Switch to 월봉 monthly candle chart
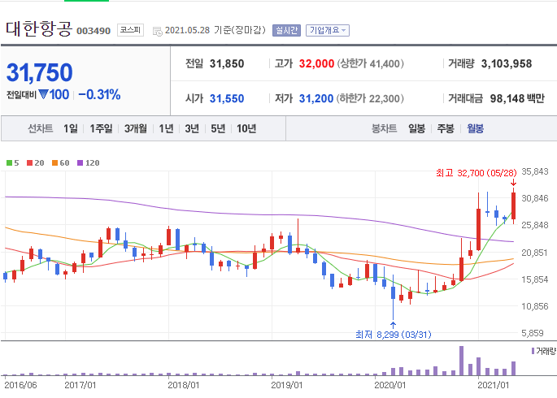 (476, 128)
